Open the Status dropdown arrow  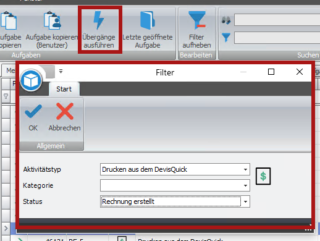point(245,201)
